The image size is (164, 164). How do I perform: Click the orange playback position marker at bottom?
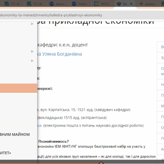(x=101, y=163)
